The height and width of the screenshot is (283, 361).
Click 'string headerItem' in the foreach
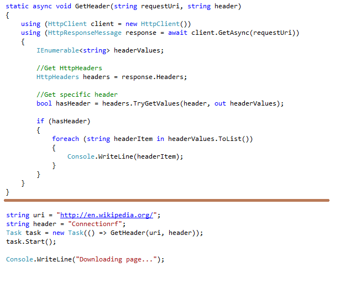[119, 139]
